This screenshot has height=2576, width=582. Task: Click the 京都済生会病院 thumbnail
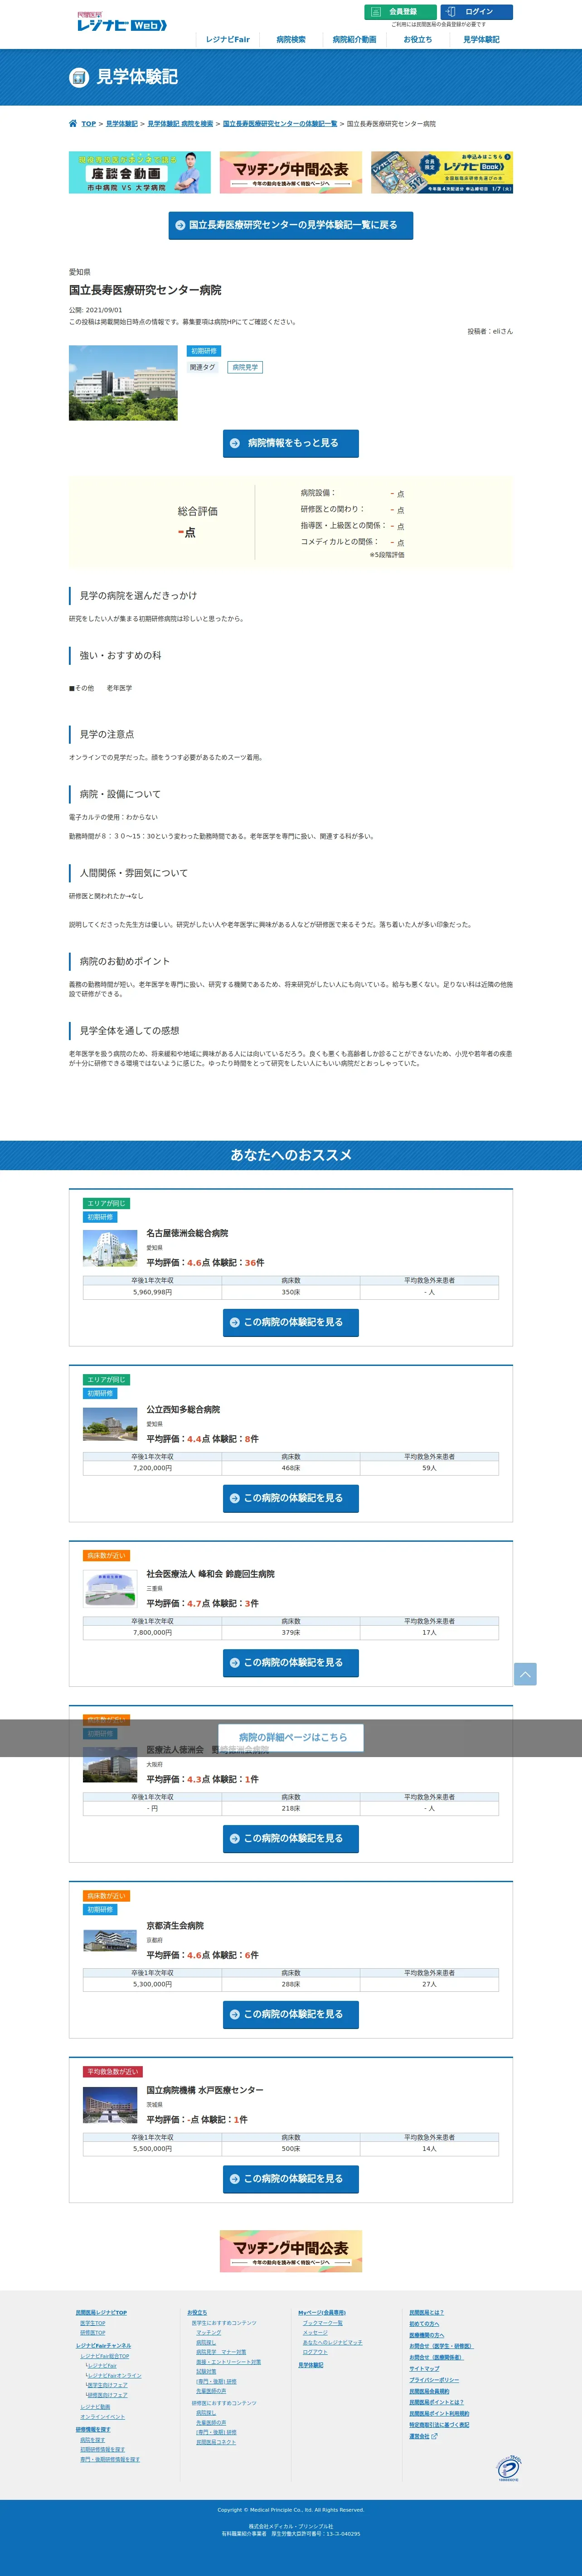(110, 1940)
